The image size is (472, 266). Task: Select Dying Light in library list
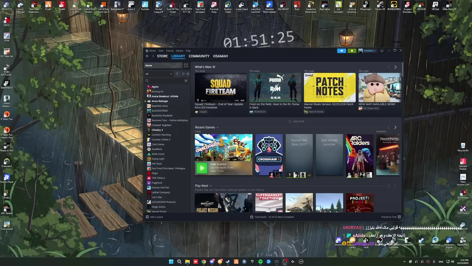coord(158,159)
